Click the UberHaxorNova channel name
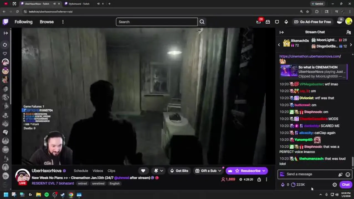 (47, 171)
